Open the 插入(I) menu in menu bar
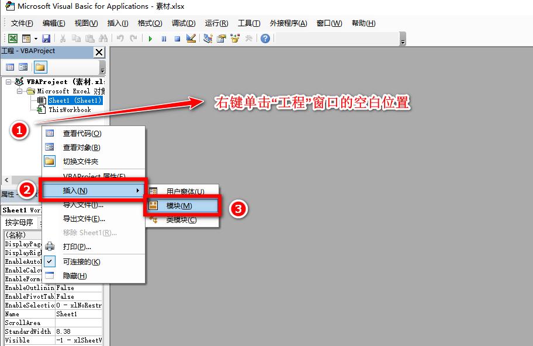Viewport: 533px width, 346px height. tap(117, 23)
